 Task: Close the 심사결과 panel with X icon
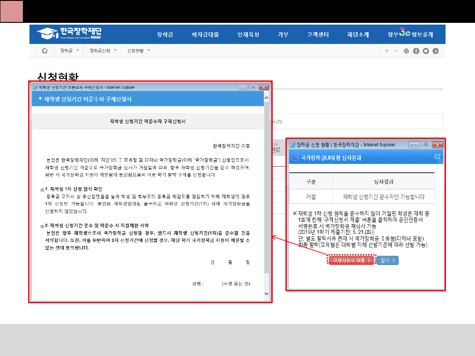(x=438, y=157)
